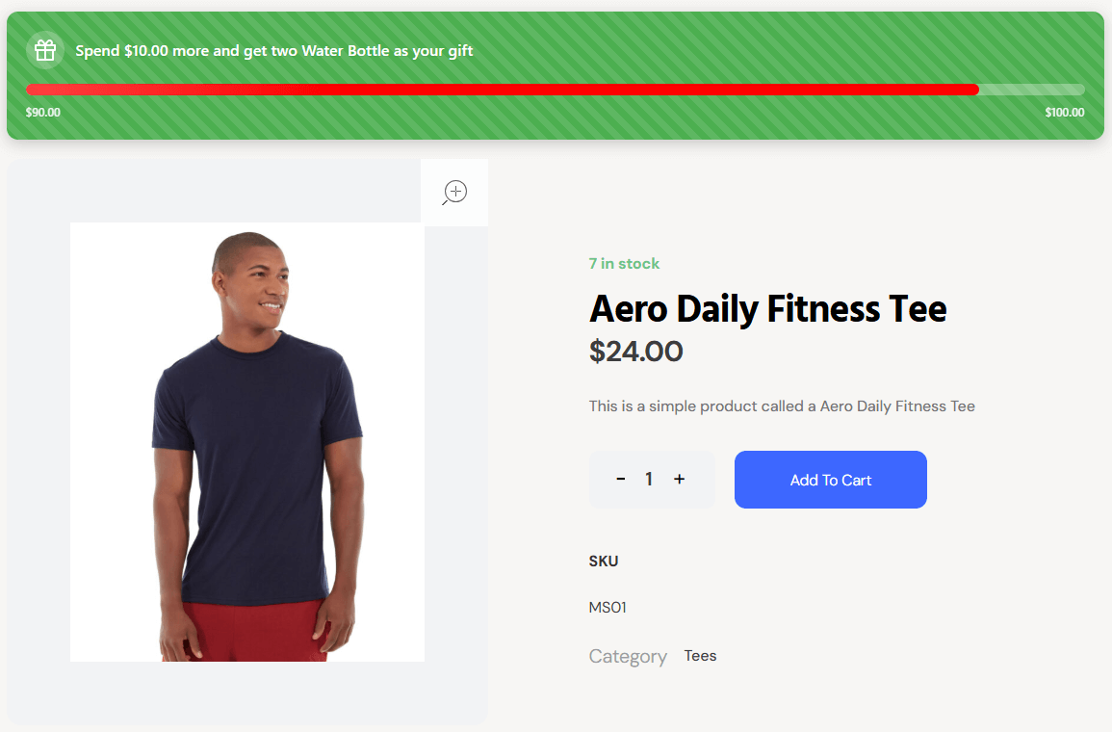Click the Category label text
The width and height of the screenshot is (1112, 732).
pyautogui.click(x=628, y=657)
